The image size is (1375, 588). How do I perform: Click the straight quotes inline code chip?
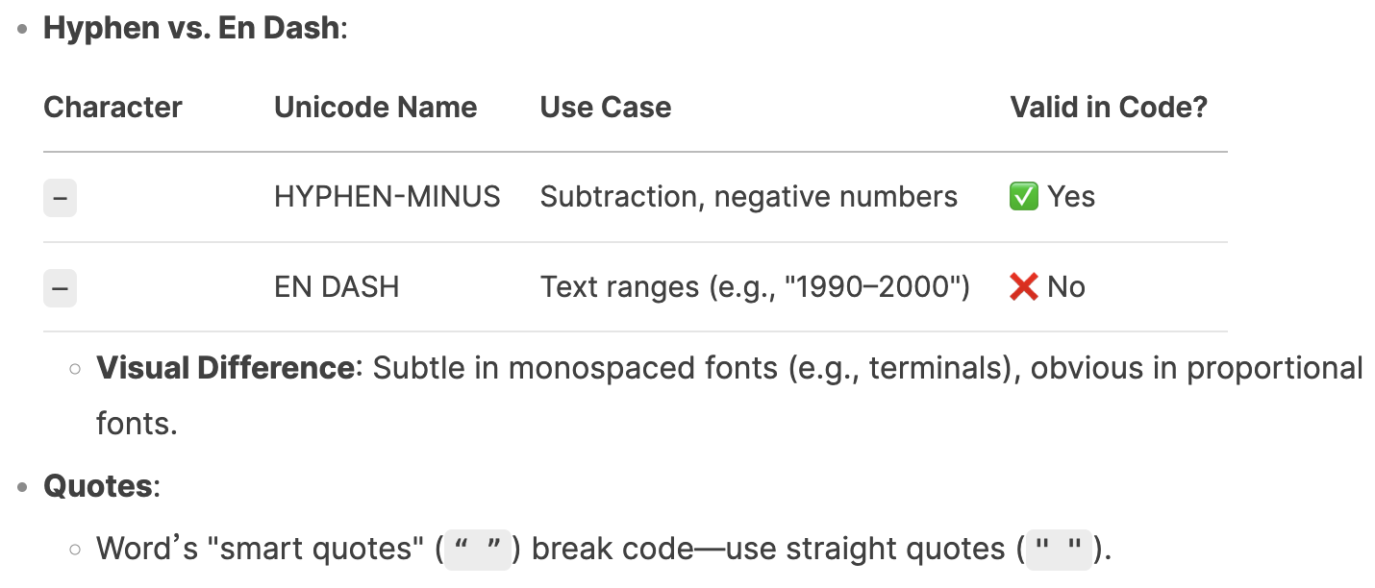coord(1059,550)
